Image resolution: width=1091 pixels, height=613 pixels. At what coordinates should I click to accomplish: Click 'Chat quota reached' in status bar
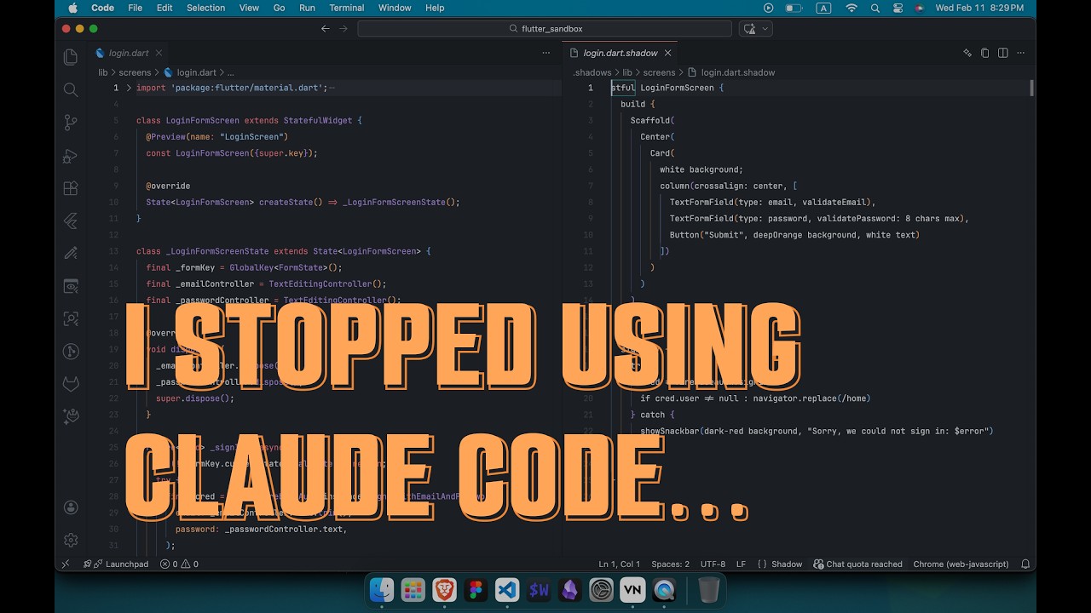[x=857, y=564]
